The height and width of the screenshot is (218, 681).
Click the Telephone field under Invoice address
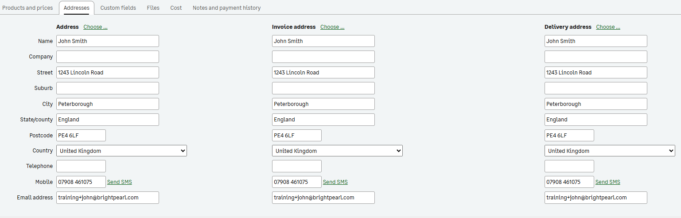[x=297, y=166]
